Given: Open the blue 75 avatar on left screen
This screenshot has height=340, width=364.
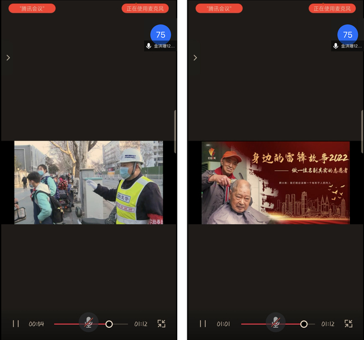Looking at the screenshot, I should 160,34.
